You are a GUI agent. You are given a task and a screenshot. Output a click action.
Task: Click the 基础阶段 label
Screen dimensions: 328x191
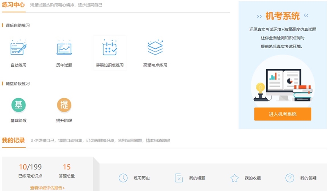18,121
